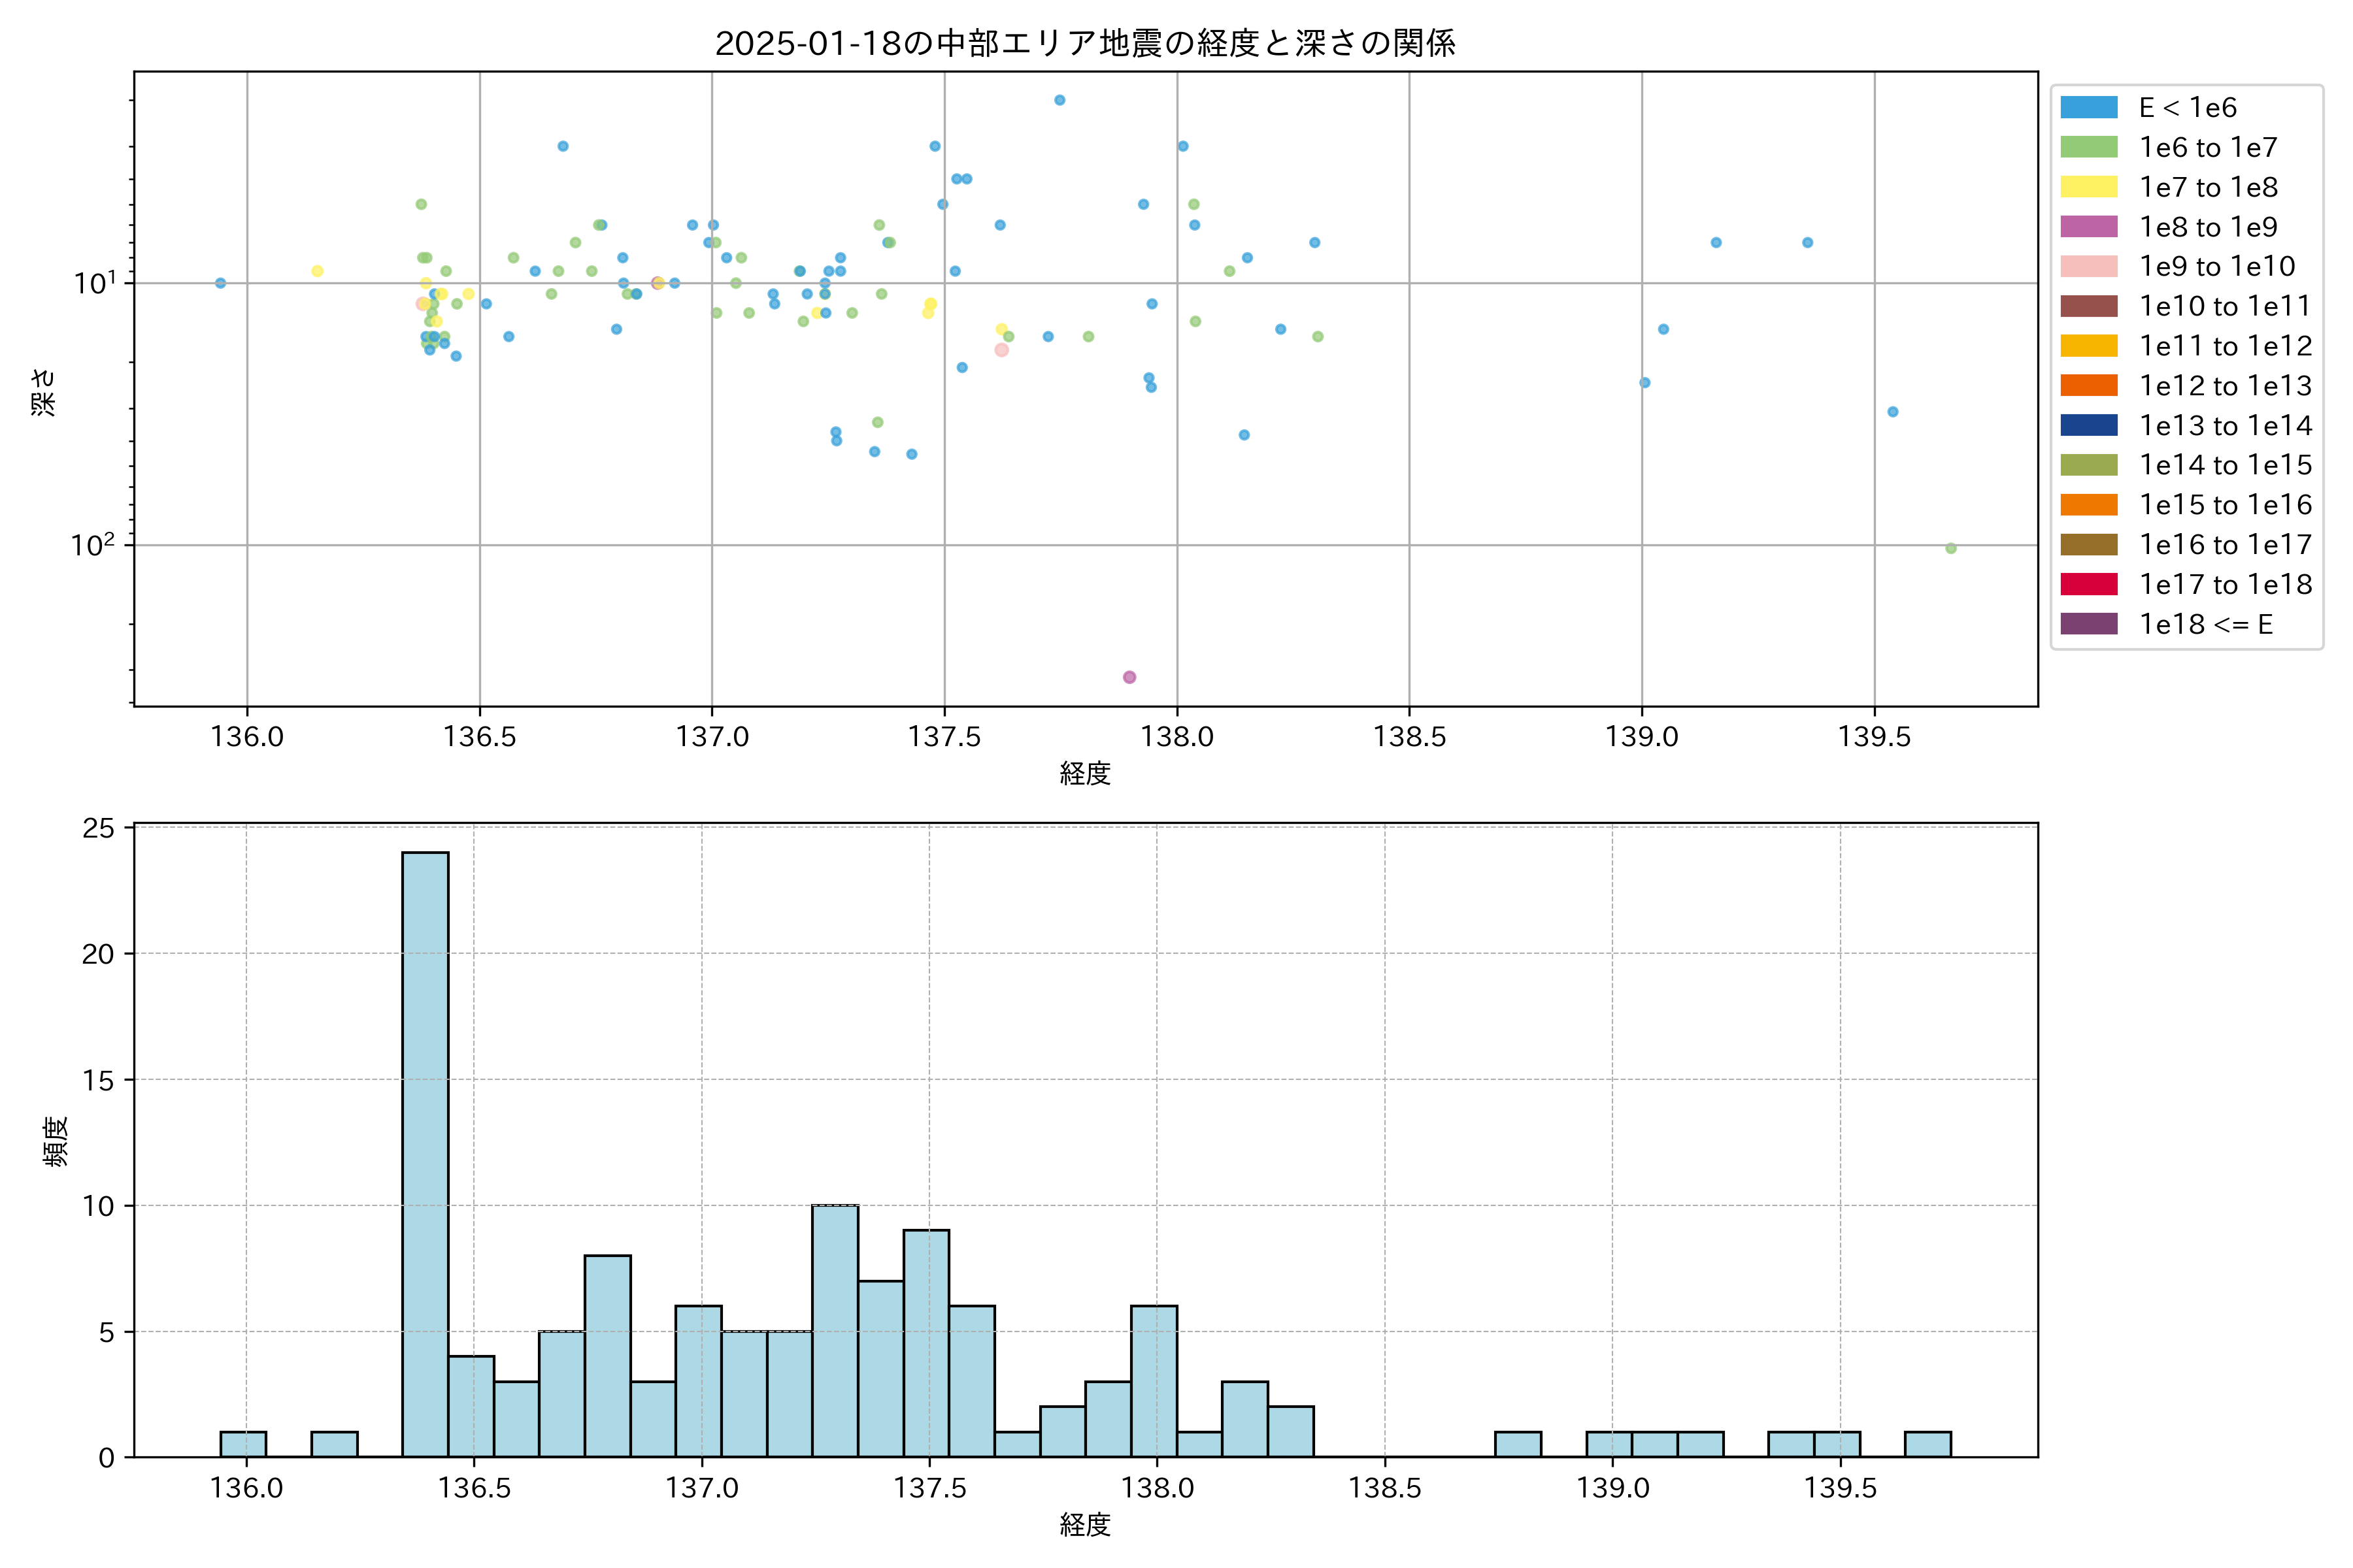Click the purple 1e8 to 1e9 legend swatch
This screenshot has height=1568, width=2353.
coord(2088,227)
